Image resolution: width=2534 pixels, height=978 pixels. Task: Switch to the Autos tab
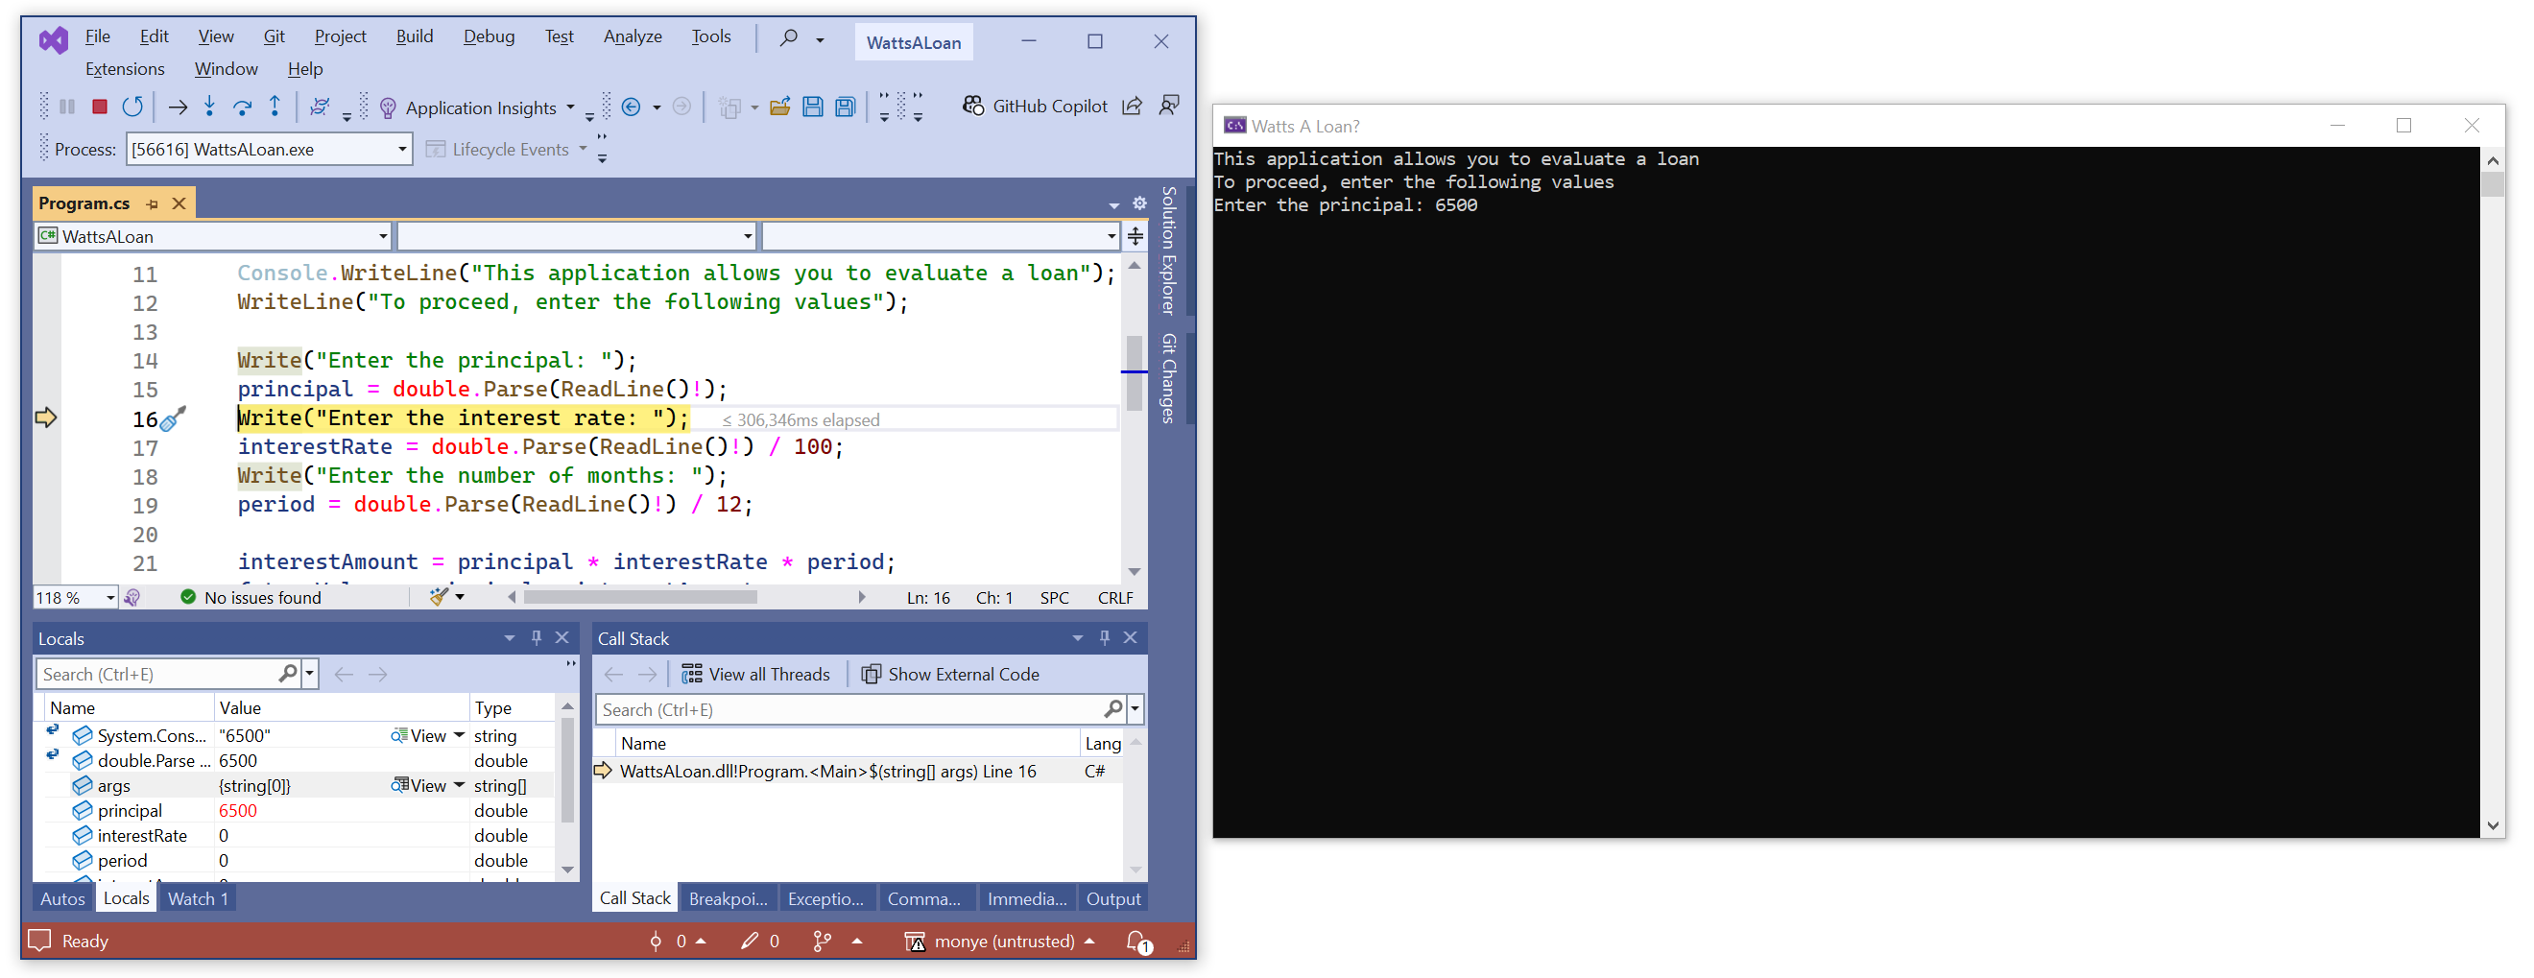pos(63,898)
